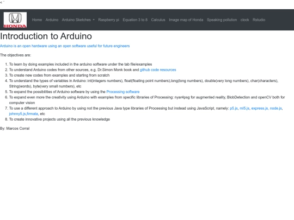The image size is (294, 220).
Task: Go to the clock page
Action: click(244, 20)
